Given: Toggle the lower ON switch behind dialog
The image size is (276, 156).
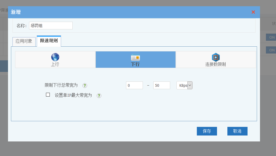Looking at the screenshot, I should pos(271,50).
